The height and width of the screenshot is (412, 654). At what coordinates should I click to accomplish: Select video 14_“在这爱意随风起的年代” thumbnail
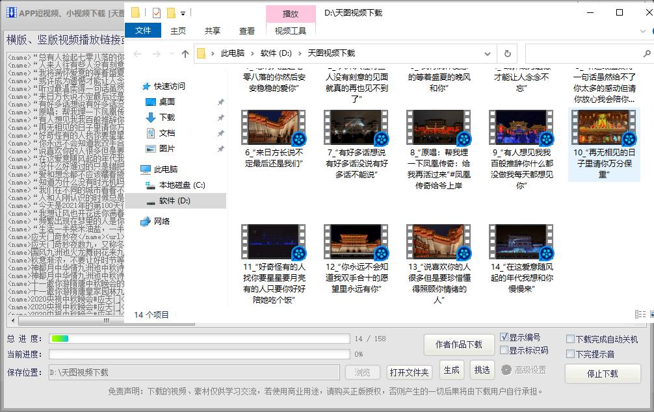click(x=521, y=242)
